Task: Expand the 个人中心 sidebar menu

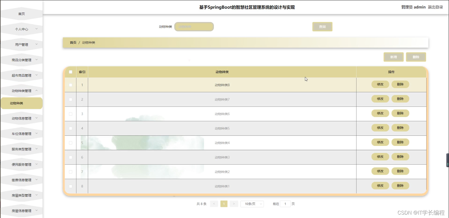Action: tap(22, 29)
